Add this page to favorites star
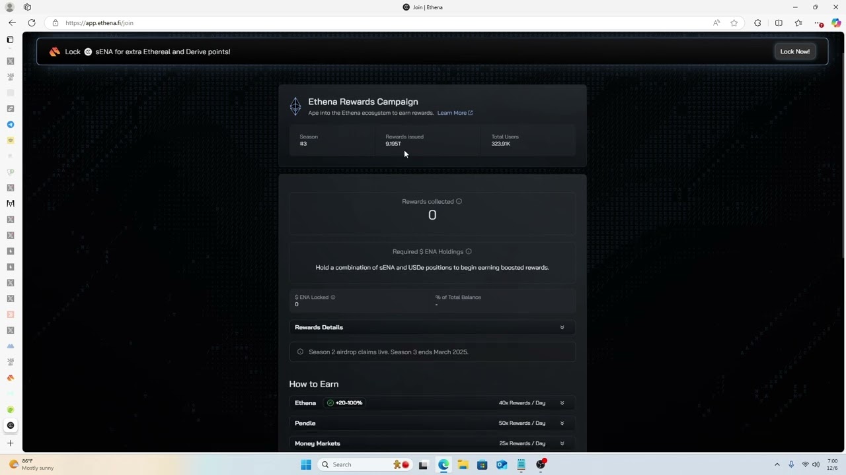Screen dimensions: 846x475 [x=734, y=22]
